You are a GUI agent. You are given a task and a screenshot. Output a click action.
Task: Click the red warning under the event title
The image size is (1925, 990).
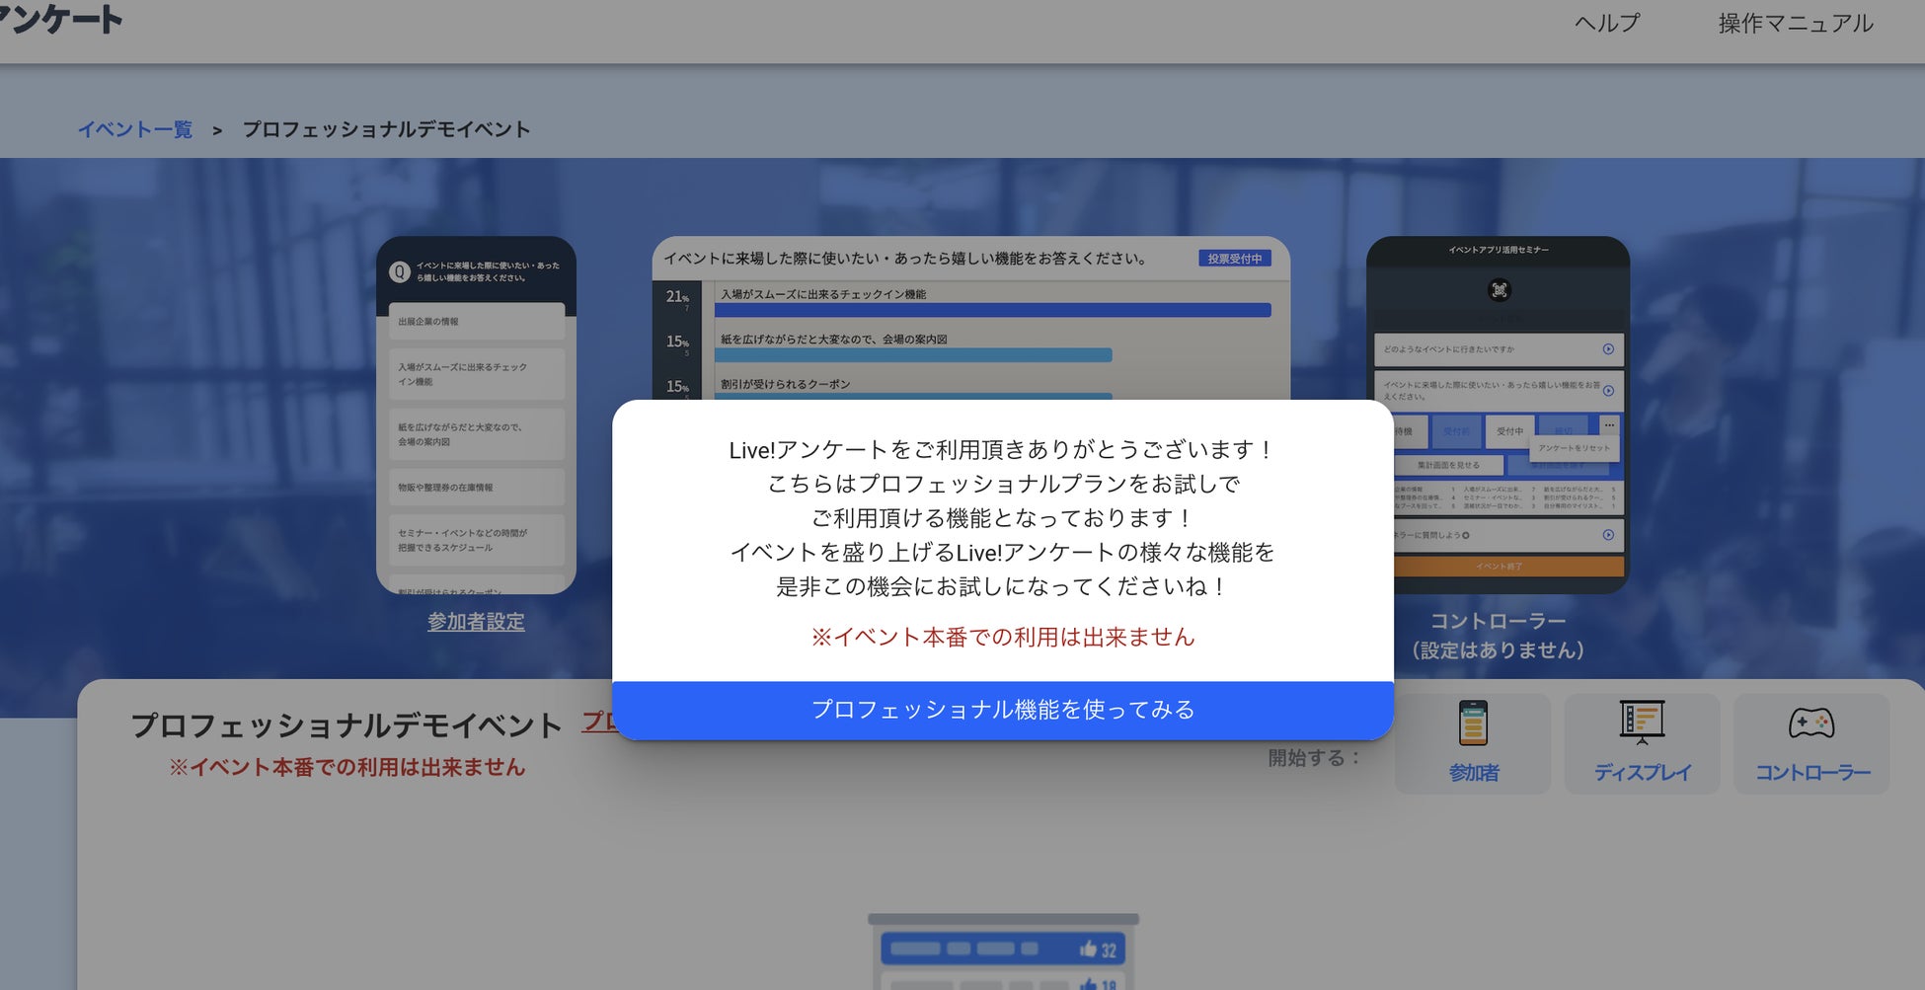pos(346,768)
